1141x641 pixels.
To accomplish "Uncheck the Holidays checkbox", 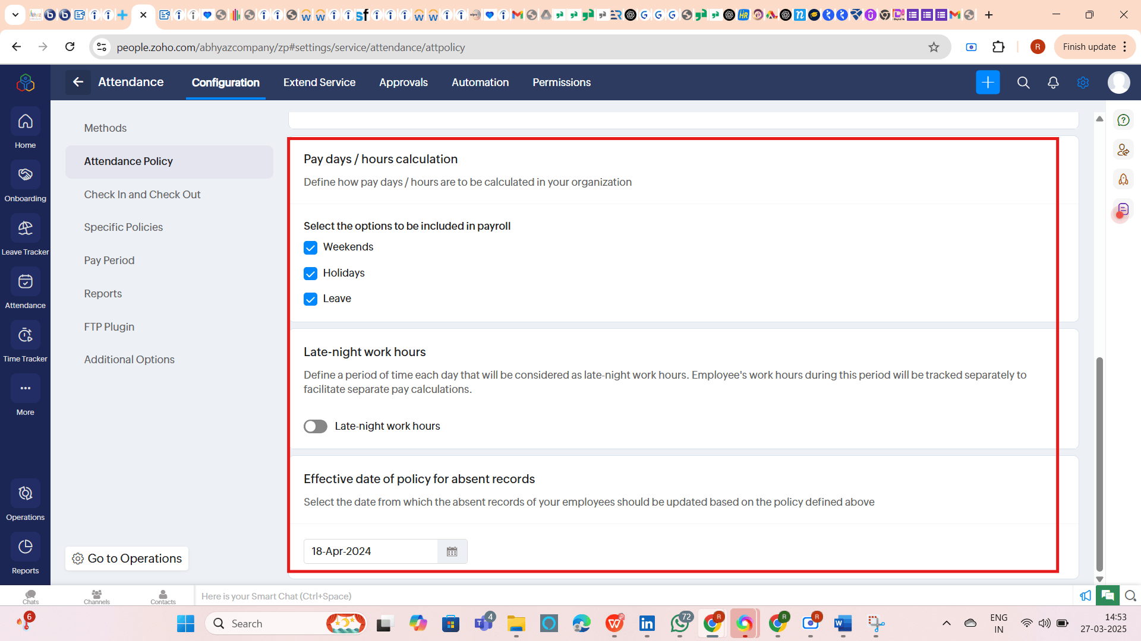I will [x=310, y=274].
